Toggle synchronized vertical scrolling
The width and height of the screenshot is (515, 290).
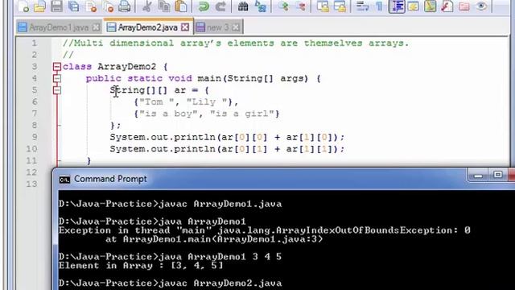coord(323,6)
